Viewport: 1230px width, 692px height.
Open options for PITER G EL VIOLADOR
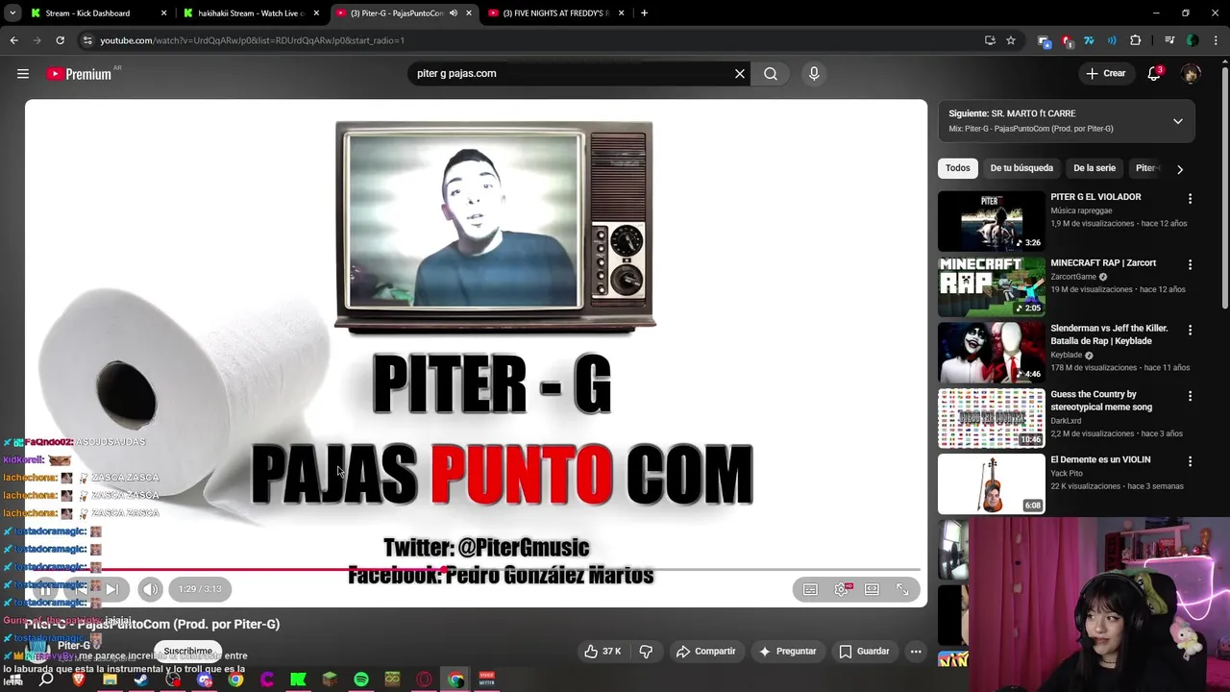(1190, 199)
